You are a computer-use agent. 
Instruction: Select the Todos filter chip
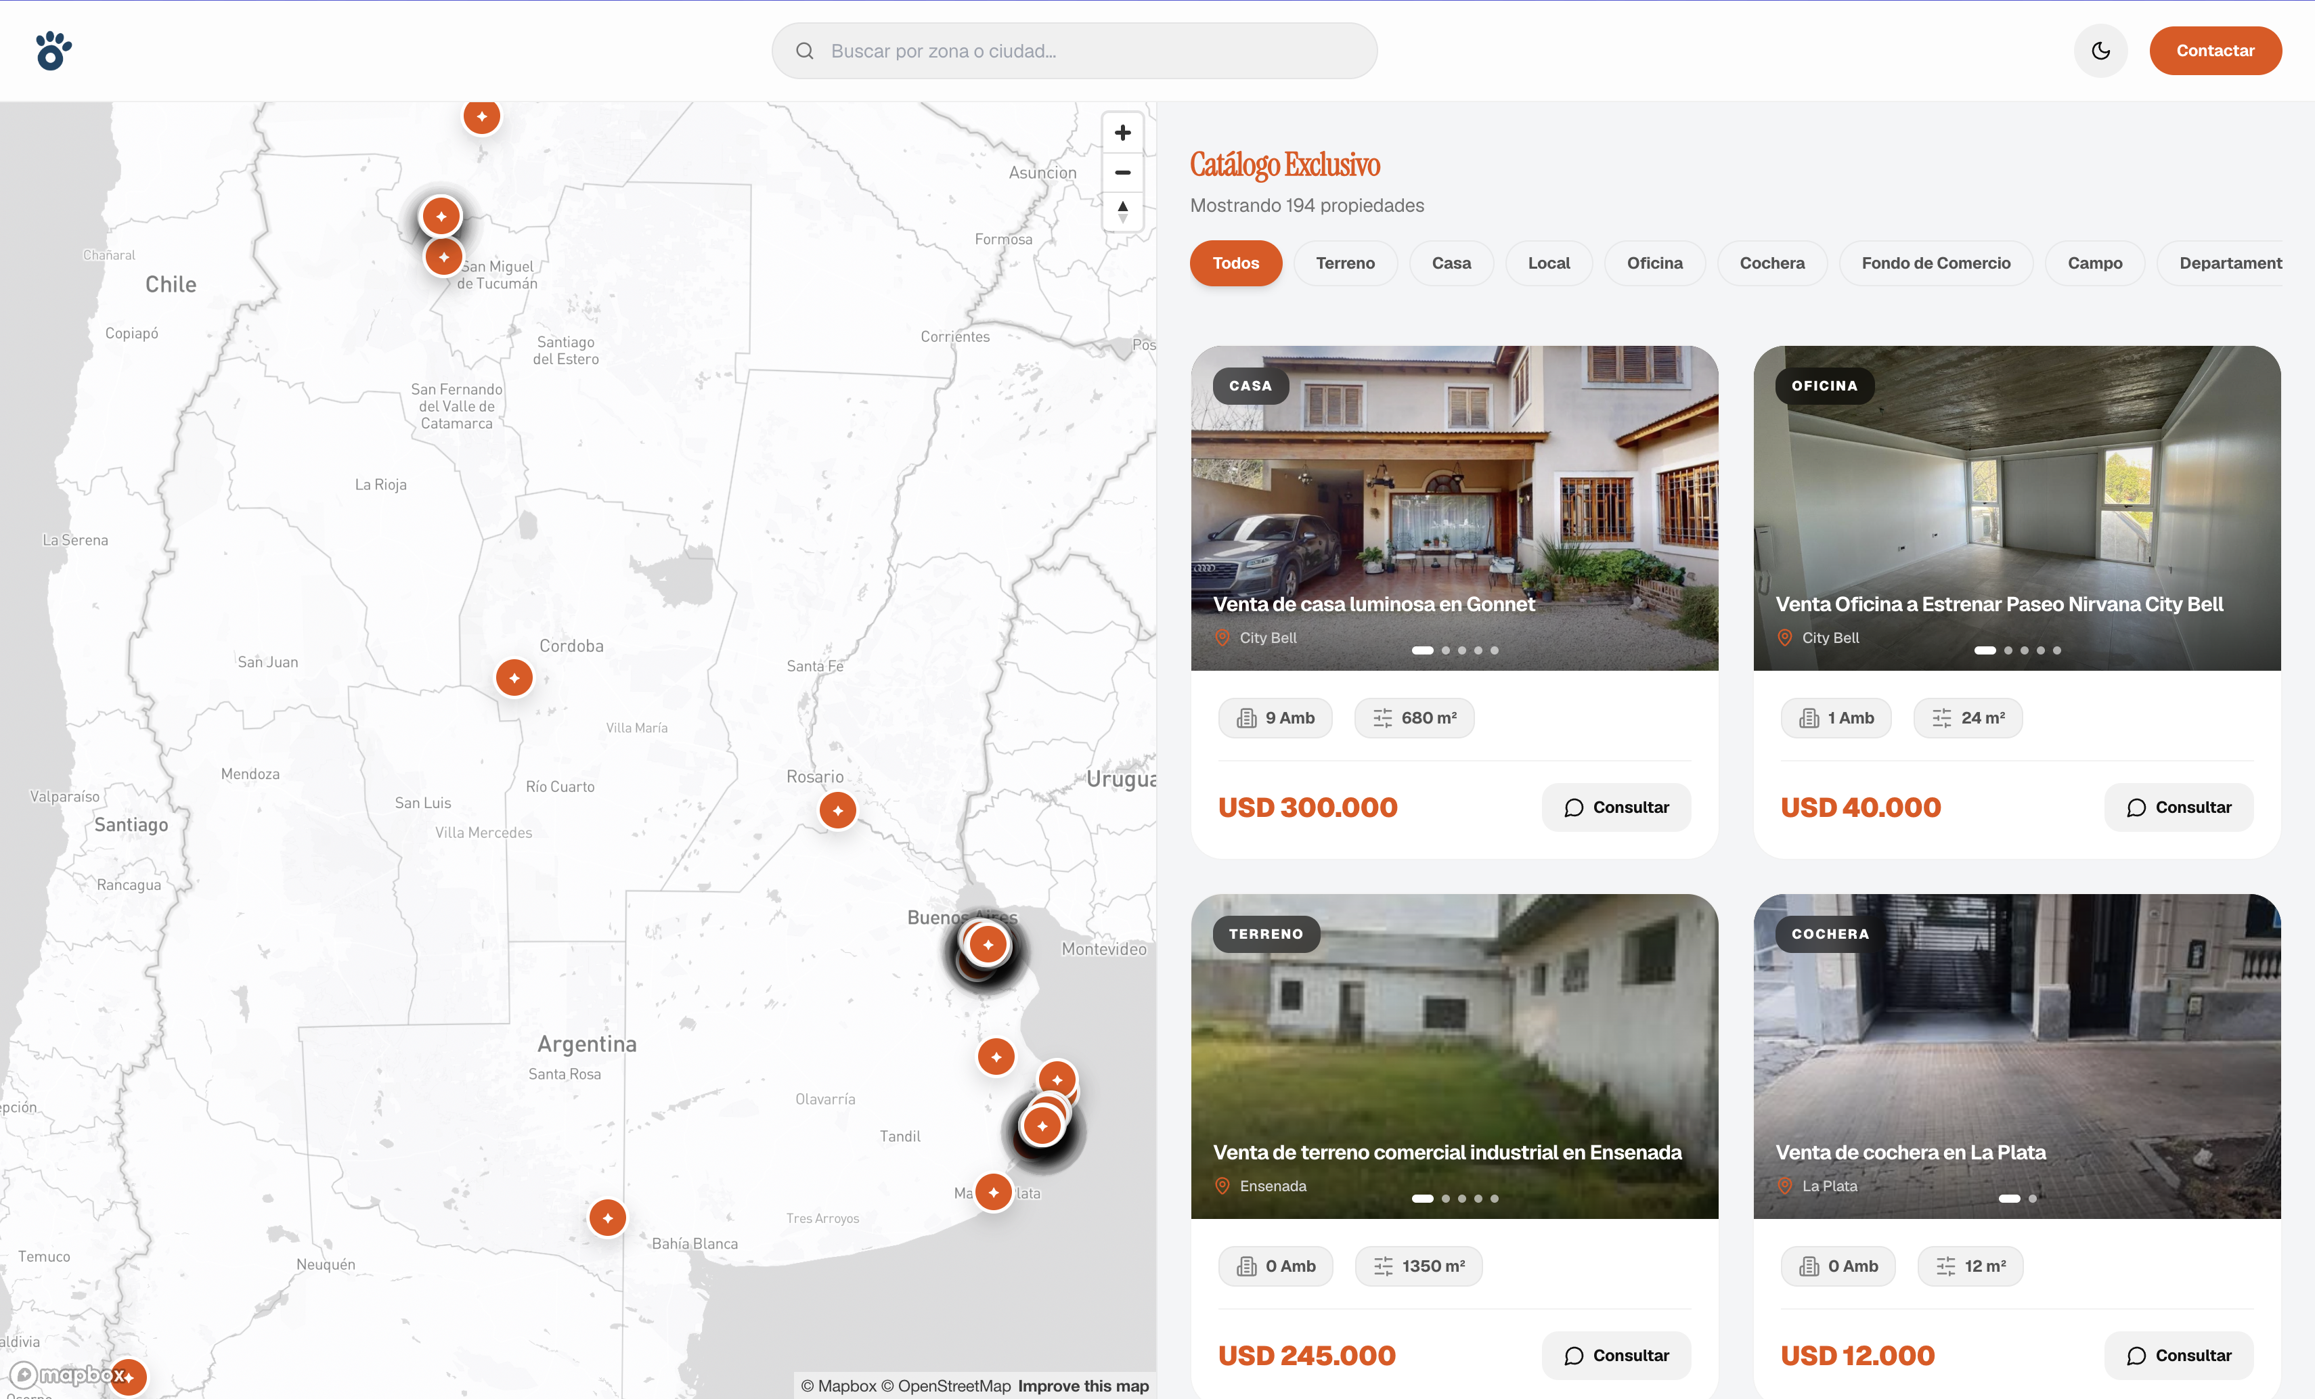1235,263
